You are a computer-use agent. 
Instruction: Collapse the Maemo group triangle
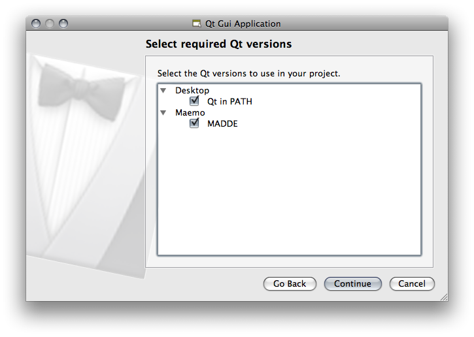pyautogui.click(x=163, y=112)
